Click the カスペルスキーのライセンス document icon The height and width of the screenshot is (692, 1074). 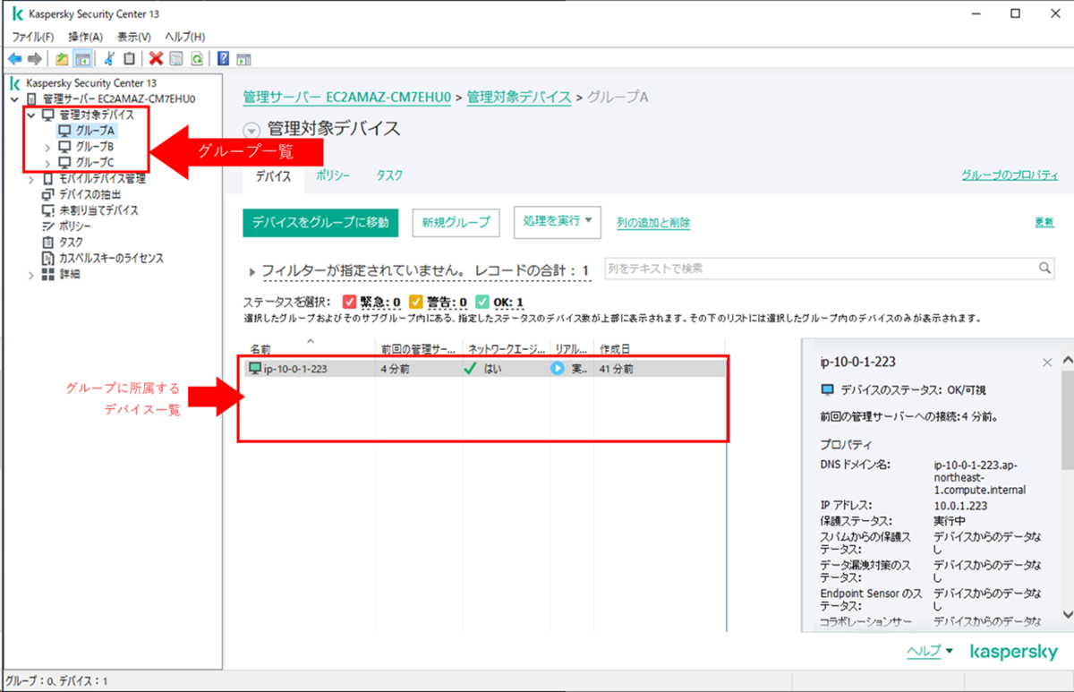(x=48, y=258)
